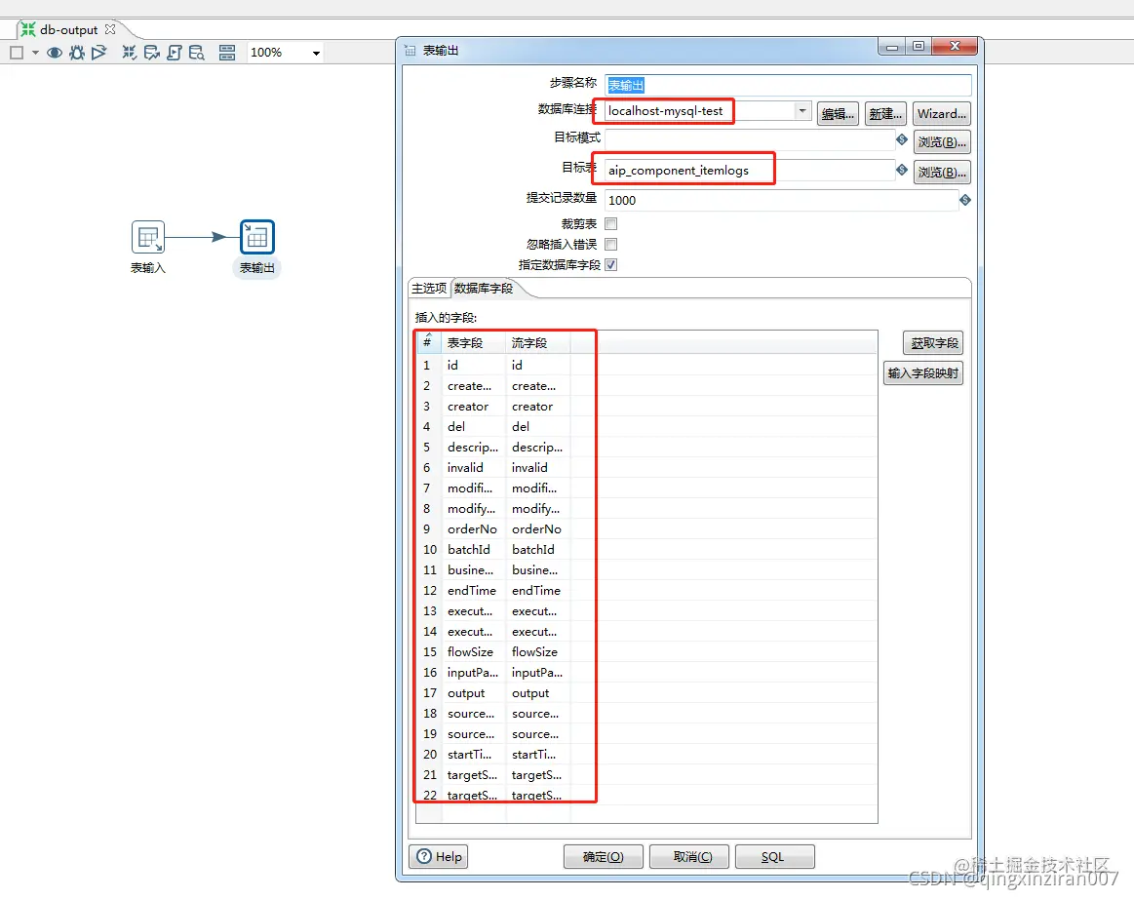Click the 表字段 column header
This screenshot has height=899, width=1134.
(x=474, y=342)
